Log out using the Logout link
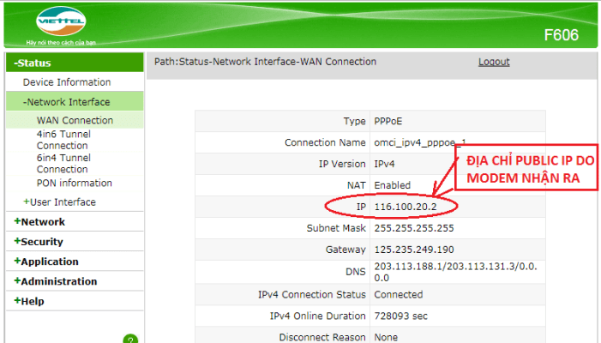The height and width of the screenshot is (343, 601). [494, 62]
